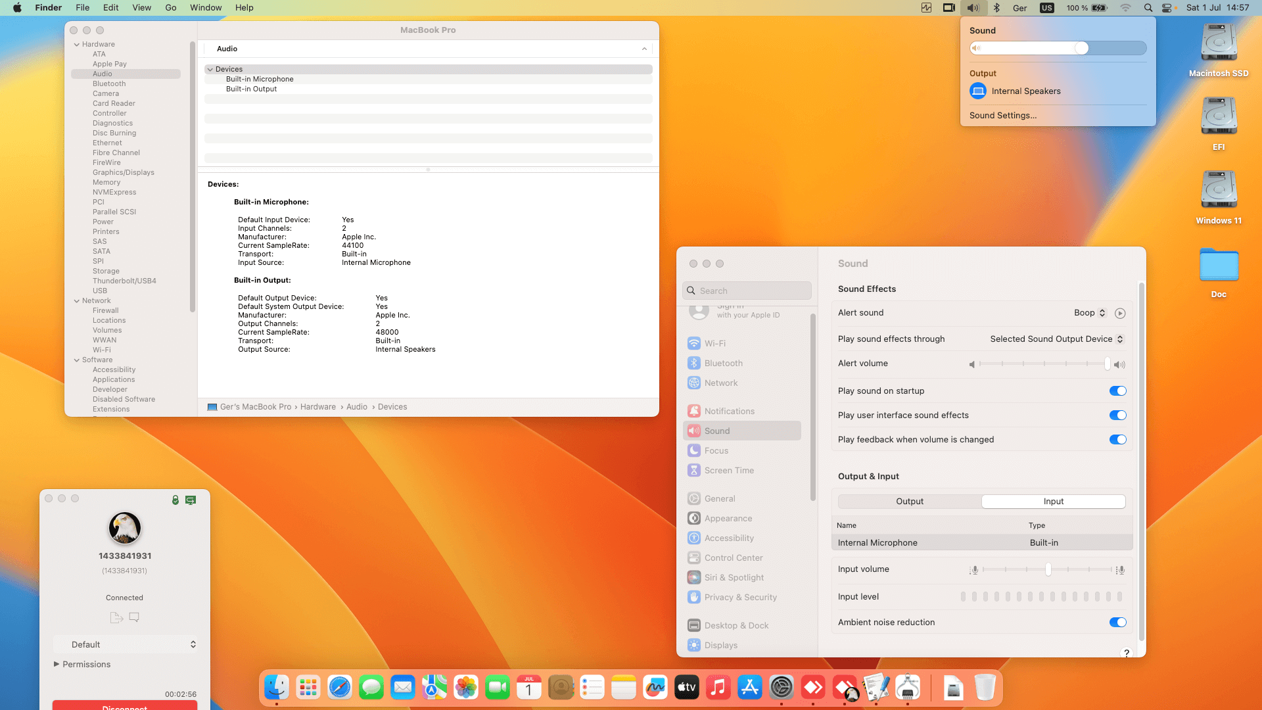This screenshot has width=1262, height=710.
Task: Click green monitor icon in AnyDesk window
Action: coord(191,500)
